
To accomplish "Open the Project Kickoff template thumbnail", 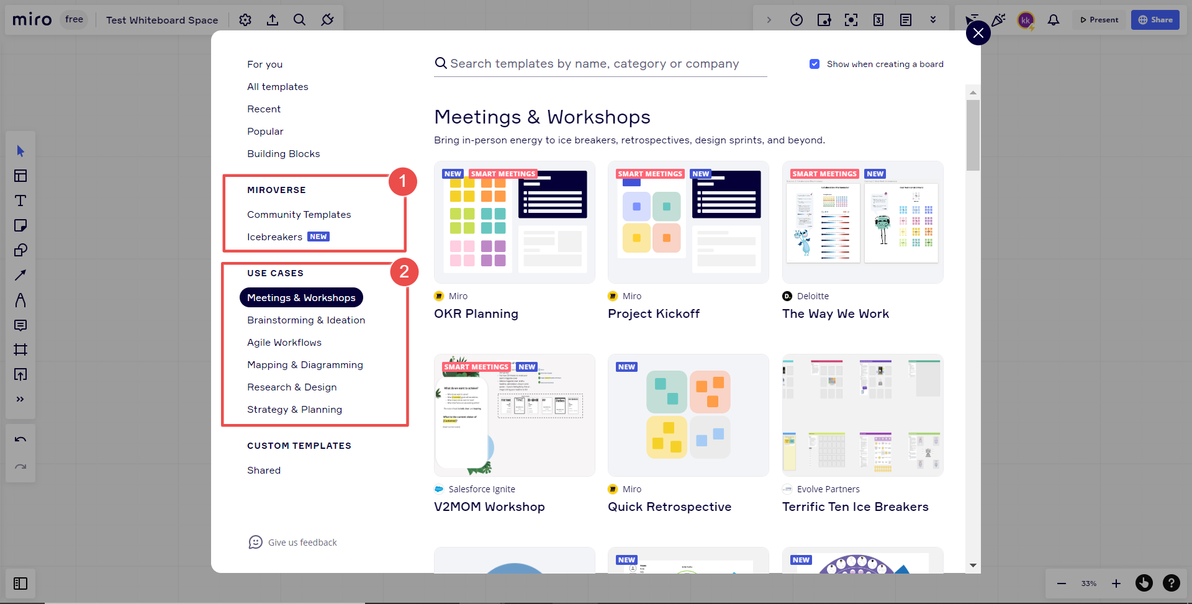I will 689,222.
